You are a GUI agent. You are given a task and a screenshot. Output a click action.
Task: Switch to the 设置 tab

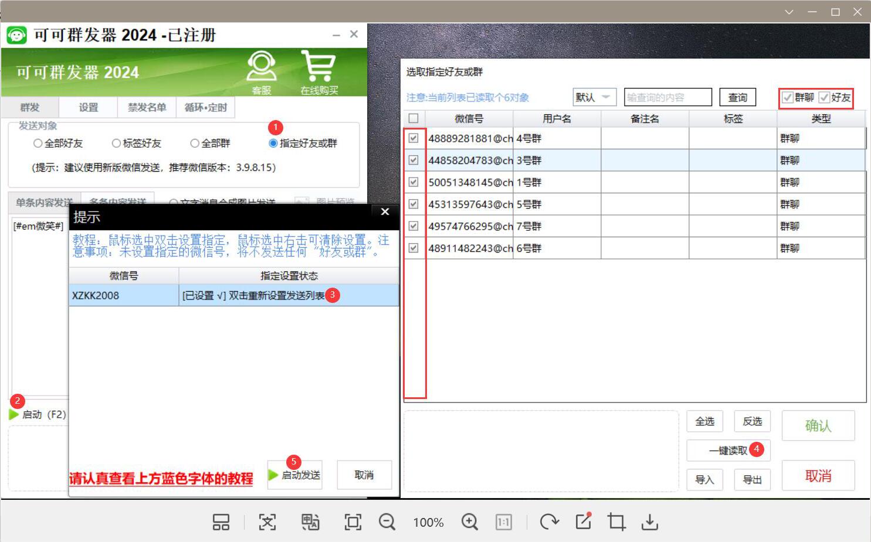point(89,107)
